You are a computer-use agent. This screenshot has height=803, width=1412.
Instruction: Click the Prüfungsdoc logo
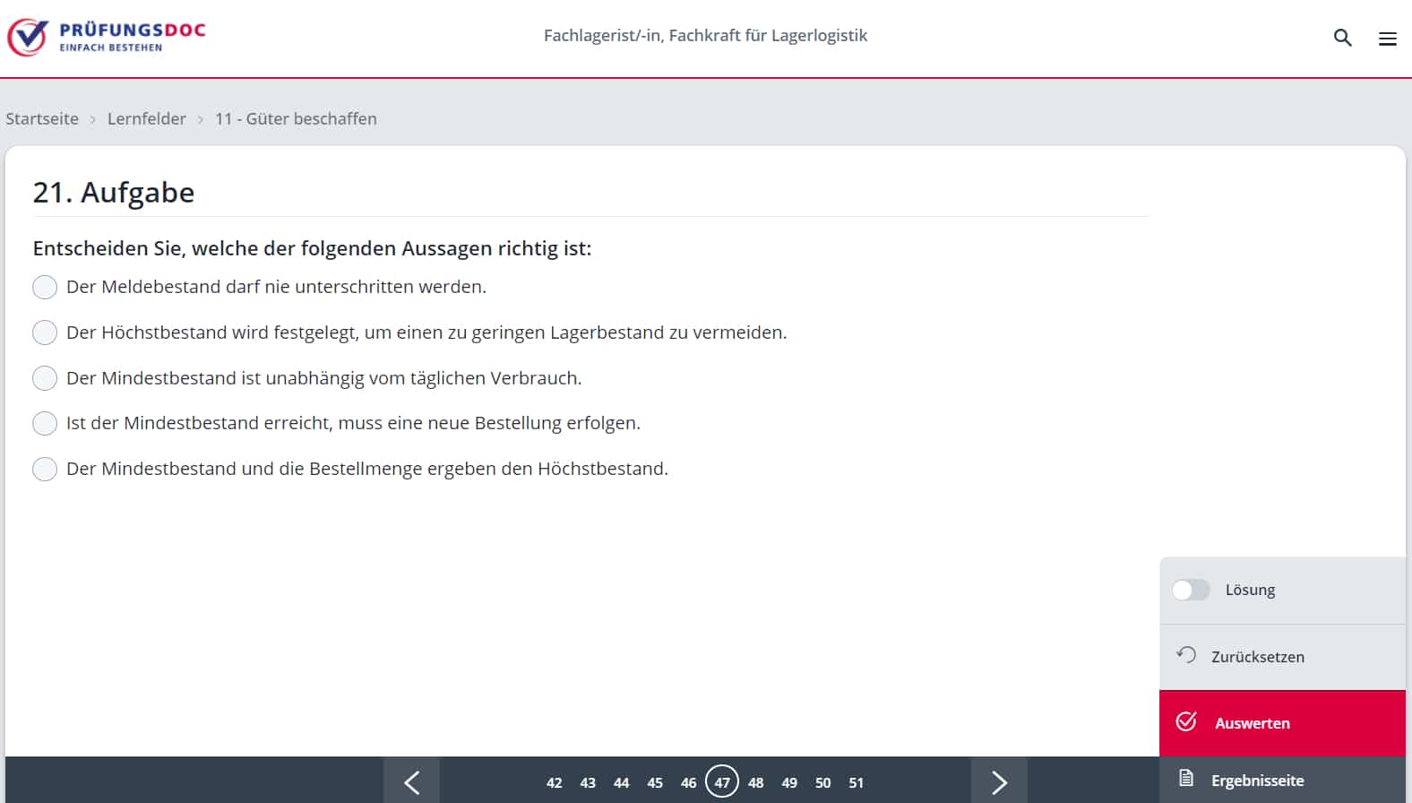click(107, 37)
